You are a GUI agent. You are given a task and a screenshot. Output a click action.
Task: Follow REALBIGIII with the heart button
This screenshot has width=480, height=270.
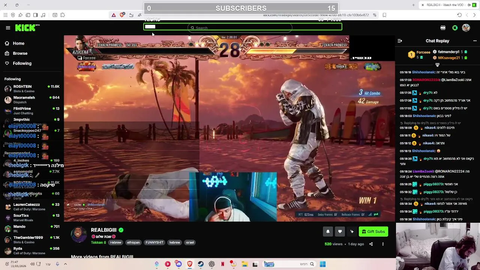coord(340,231)
